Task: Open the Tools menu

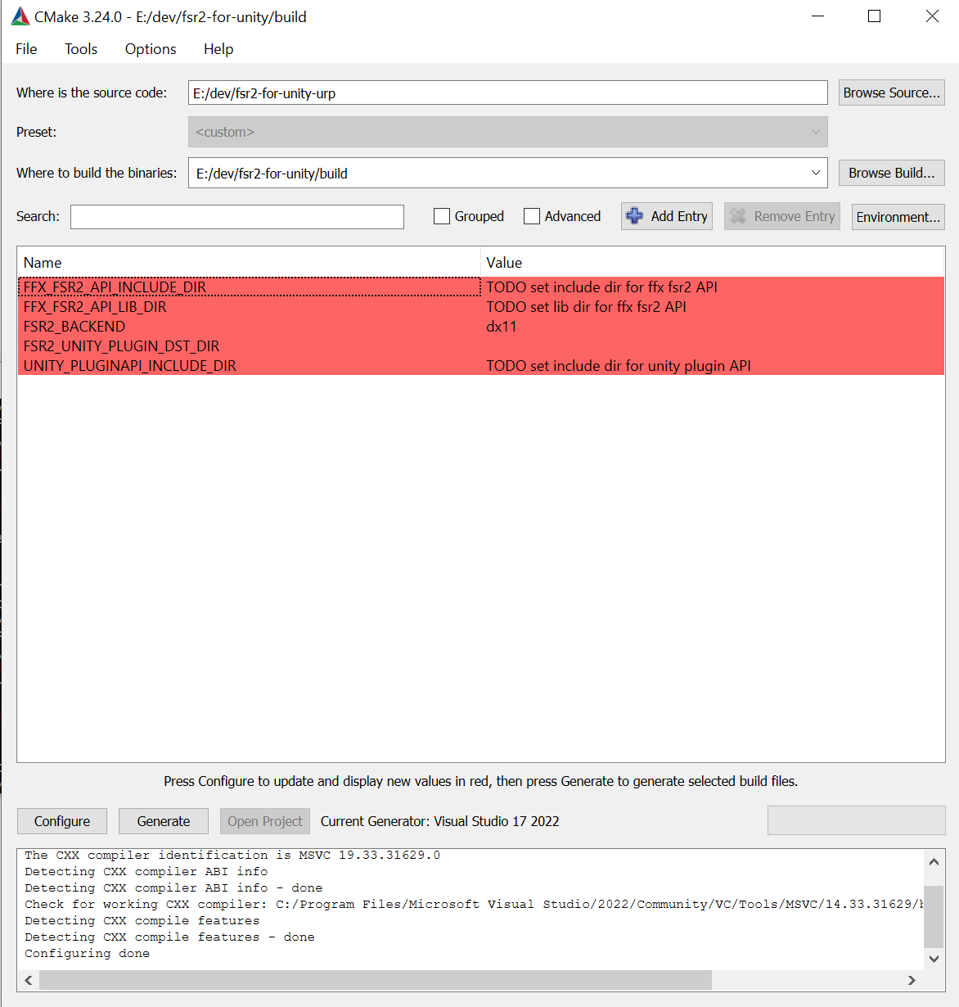Action: coord(81,49)
